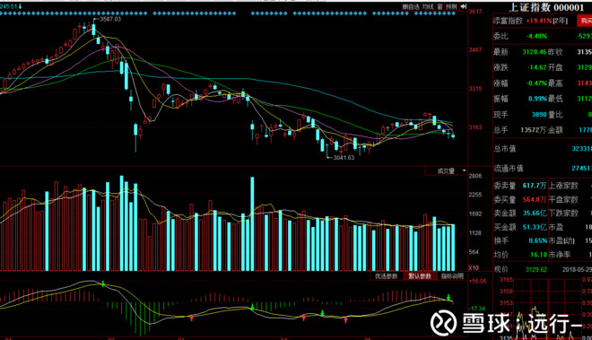Screen dimensions: 592x340
Task: Click the +19.41% two-year return value
Action: pos(539,21)
